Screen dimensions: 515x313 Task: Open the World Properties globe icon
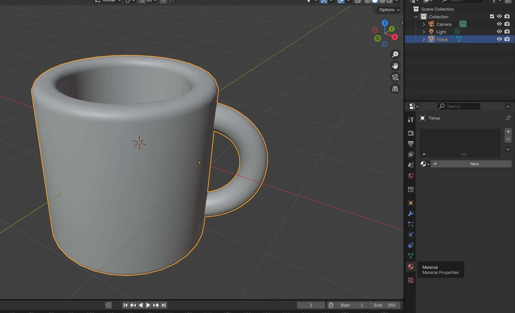[411, 176]
